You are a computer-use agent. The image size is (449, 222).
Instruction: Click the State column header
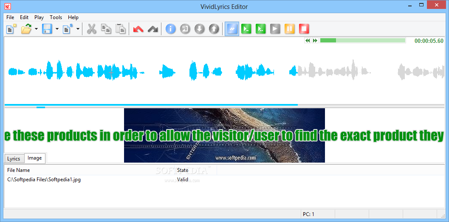tap(196, 170)
